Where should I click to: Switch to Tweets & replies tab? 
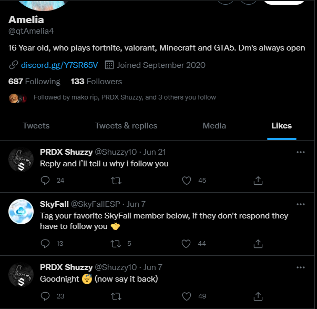coord(126,126)
